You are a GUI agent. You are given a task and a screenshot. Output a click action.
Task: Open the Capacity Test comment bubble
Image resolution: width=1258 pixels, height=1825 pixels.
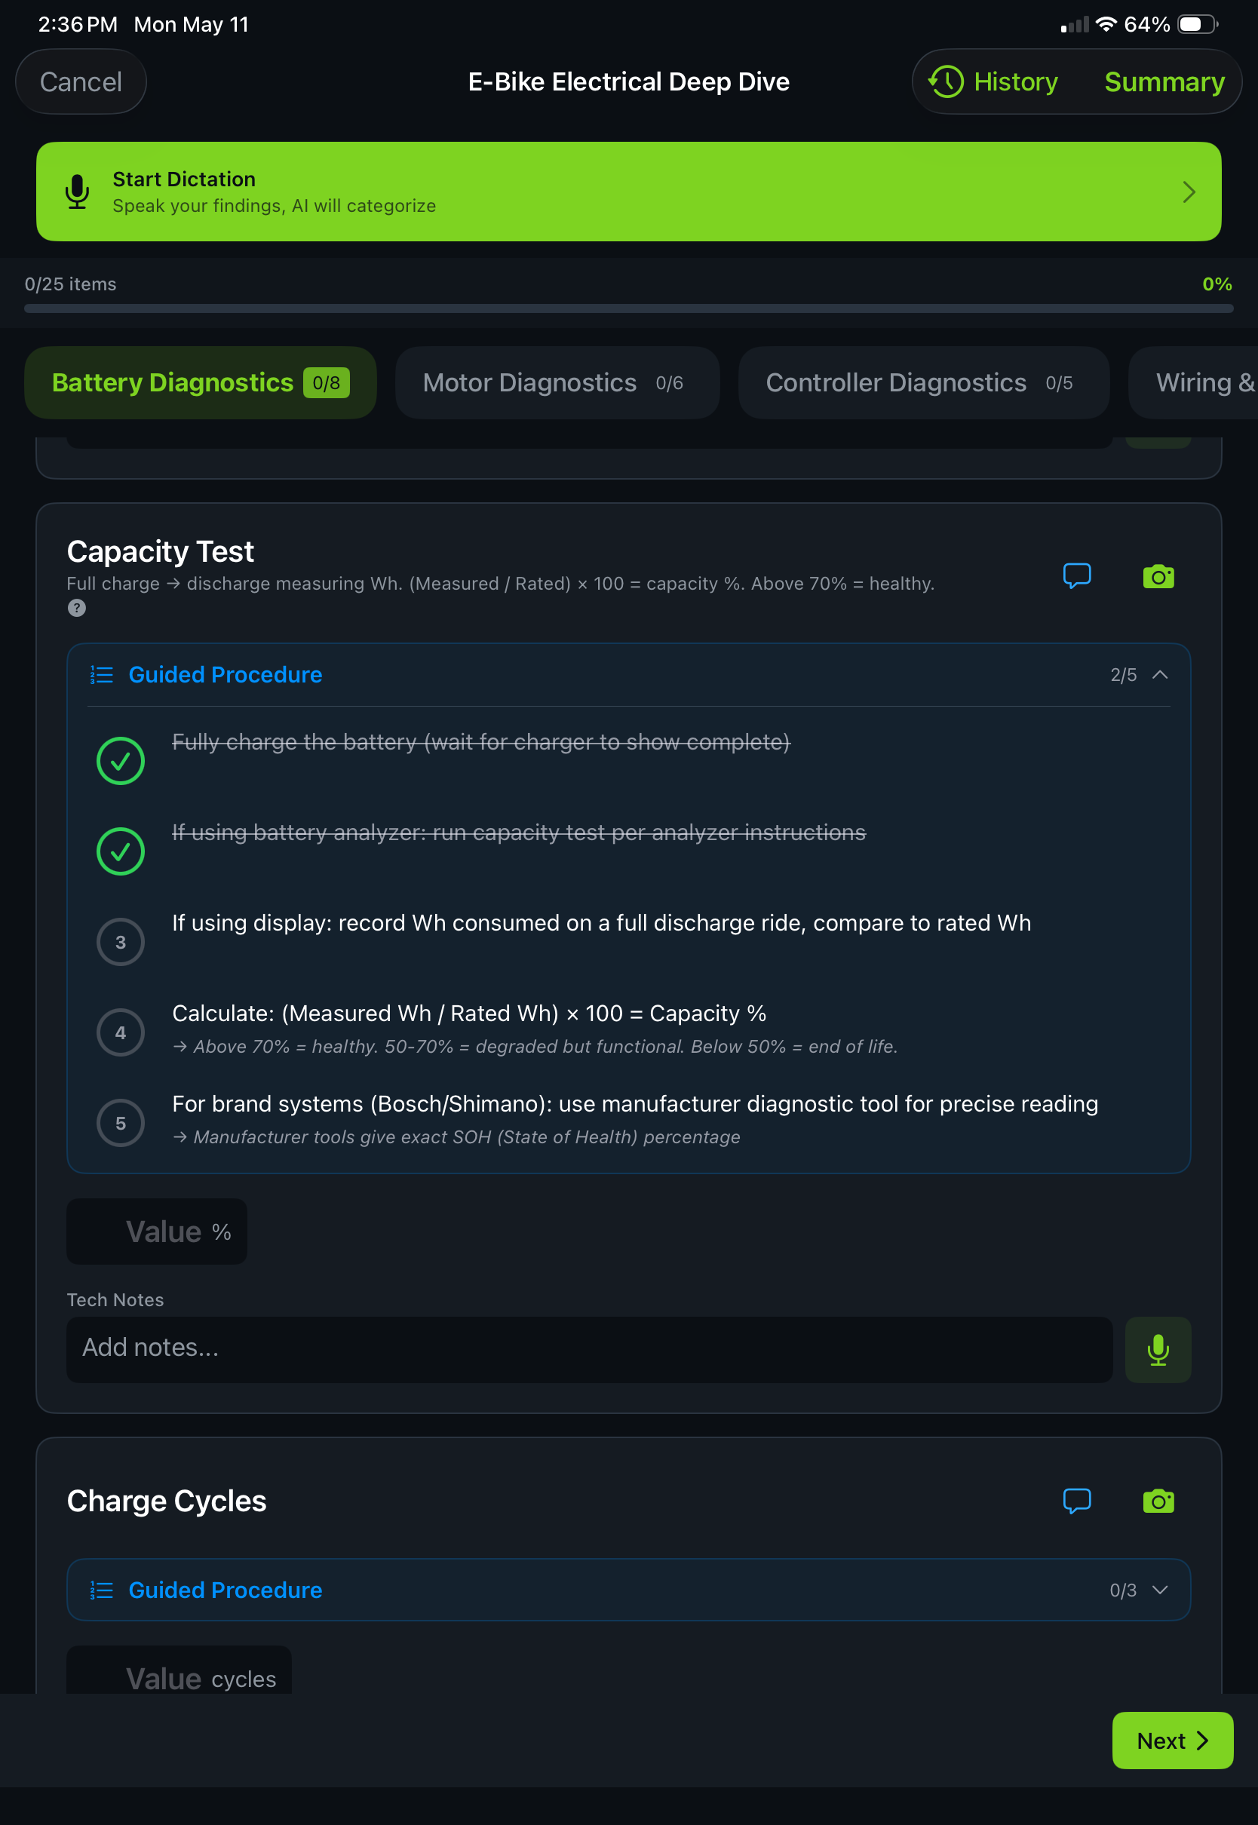(x=1077, y=576)
